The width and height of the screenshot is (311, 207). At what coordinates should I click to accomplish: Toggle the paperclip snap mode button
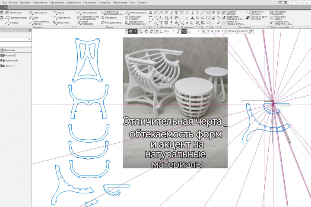(130, 31)
